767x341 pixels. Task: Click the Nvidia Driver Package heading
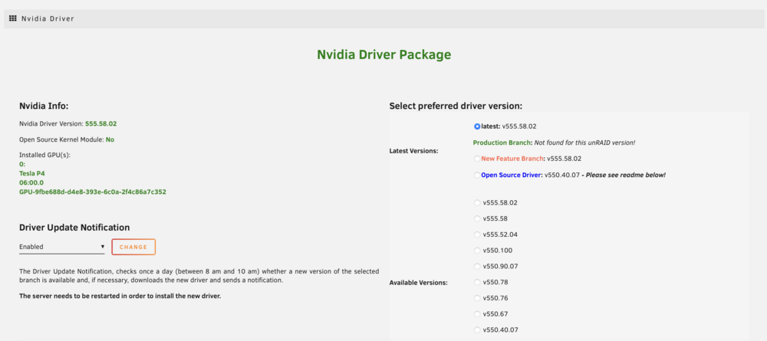coord(384,54)
